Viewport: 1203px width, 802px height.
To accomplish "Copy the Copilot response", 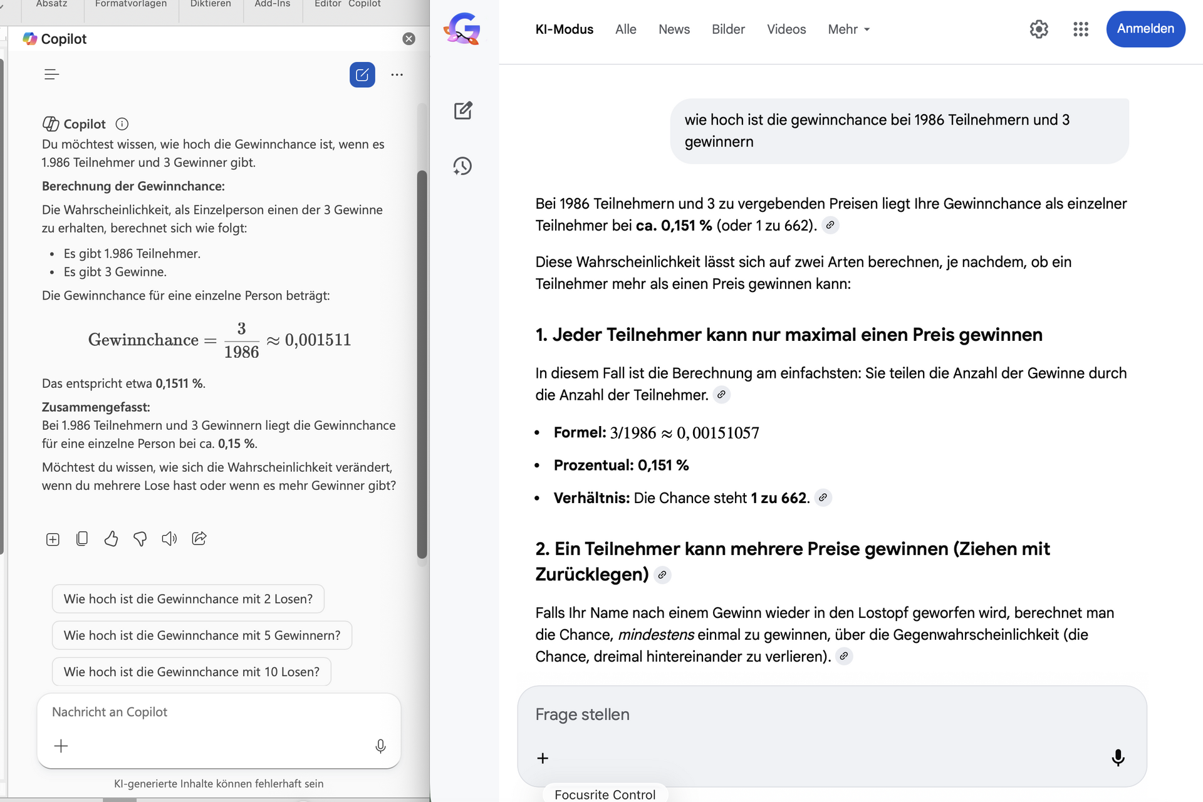I will point(81,539).
